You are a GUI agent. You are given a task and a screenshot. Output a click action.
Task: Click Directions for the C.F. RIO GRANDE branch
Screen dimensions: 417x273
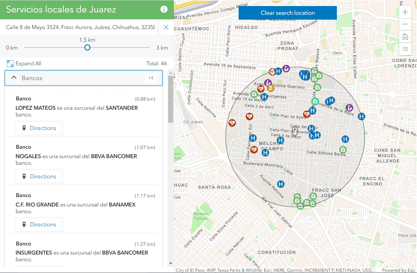(x=38, y=224)
